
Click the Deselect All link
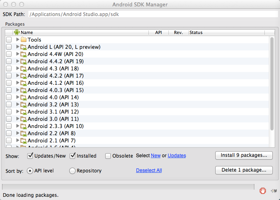click(x=149, y=170)
